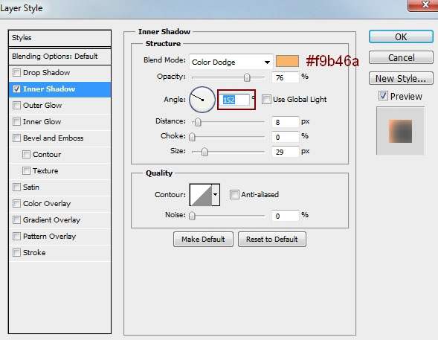This screenshot has height=340, width=438.
Task: Tick the Bevel and Emboss checkbox
Action: pos(16,138)
